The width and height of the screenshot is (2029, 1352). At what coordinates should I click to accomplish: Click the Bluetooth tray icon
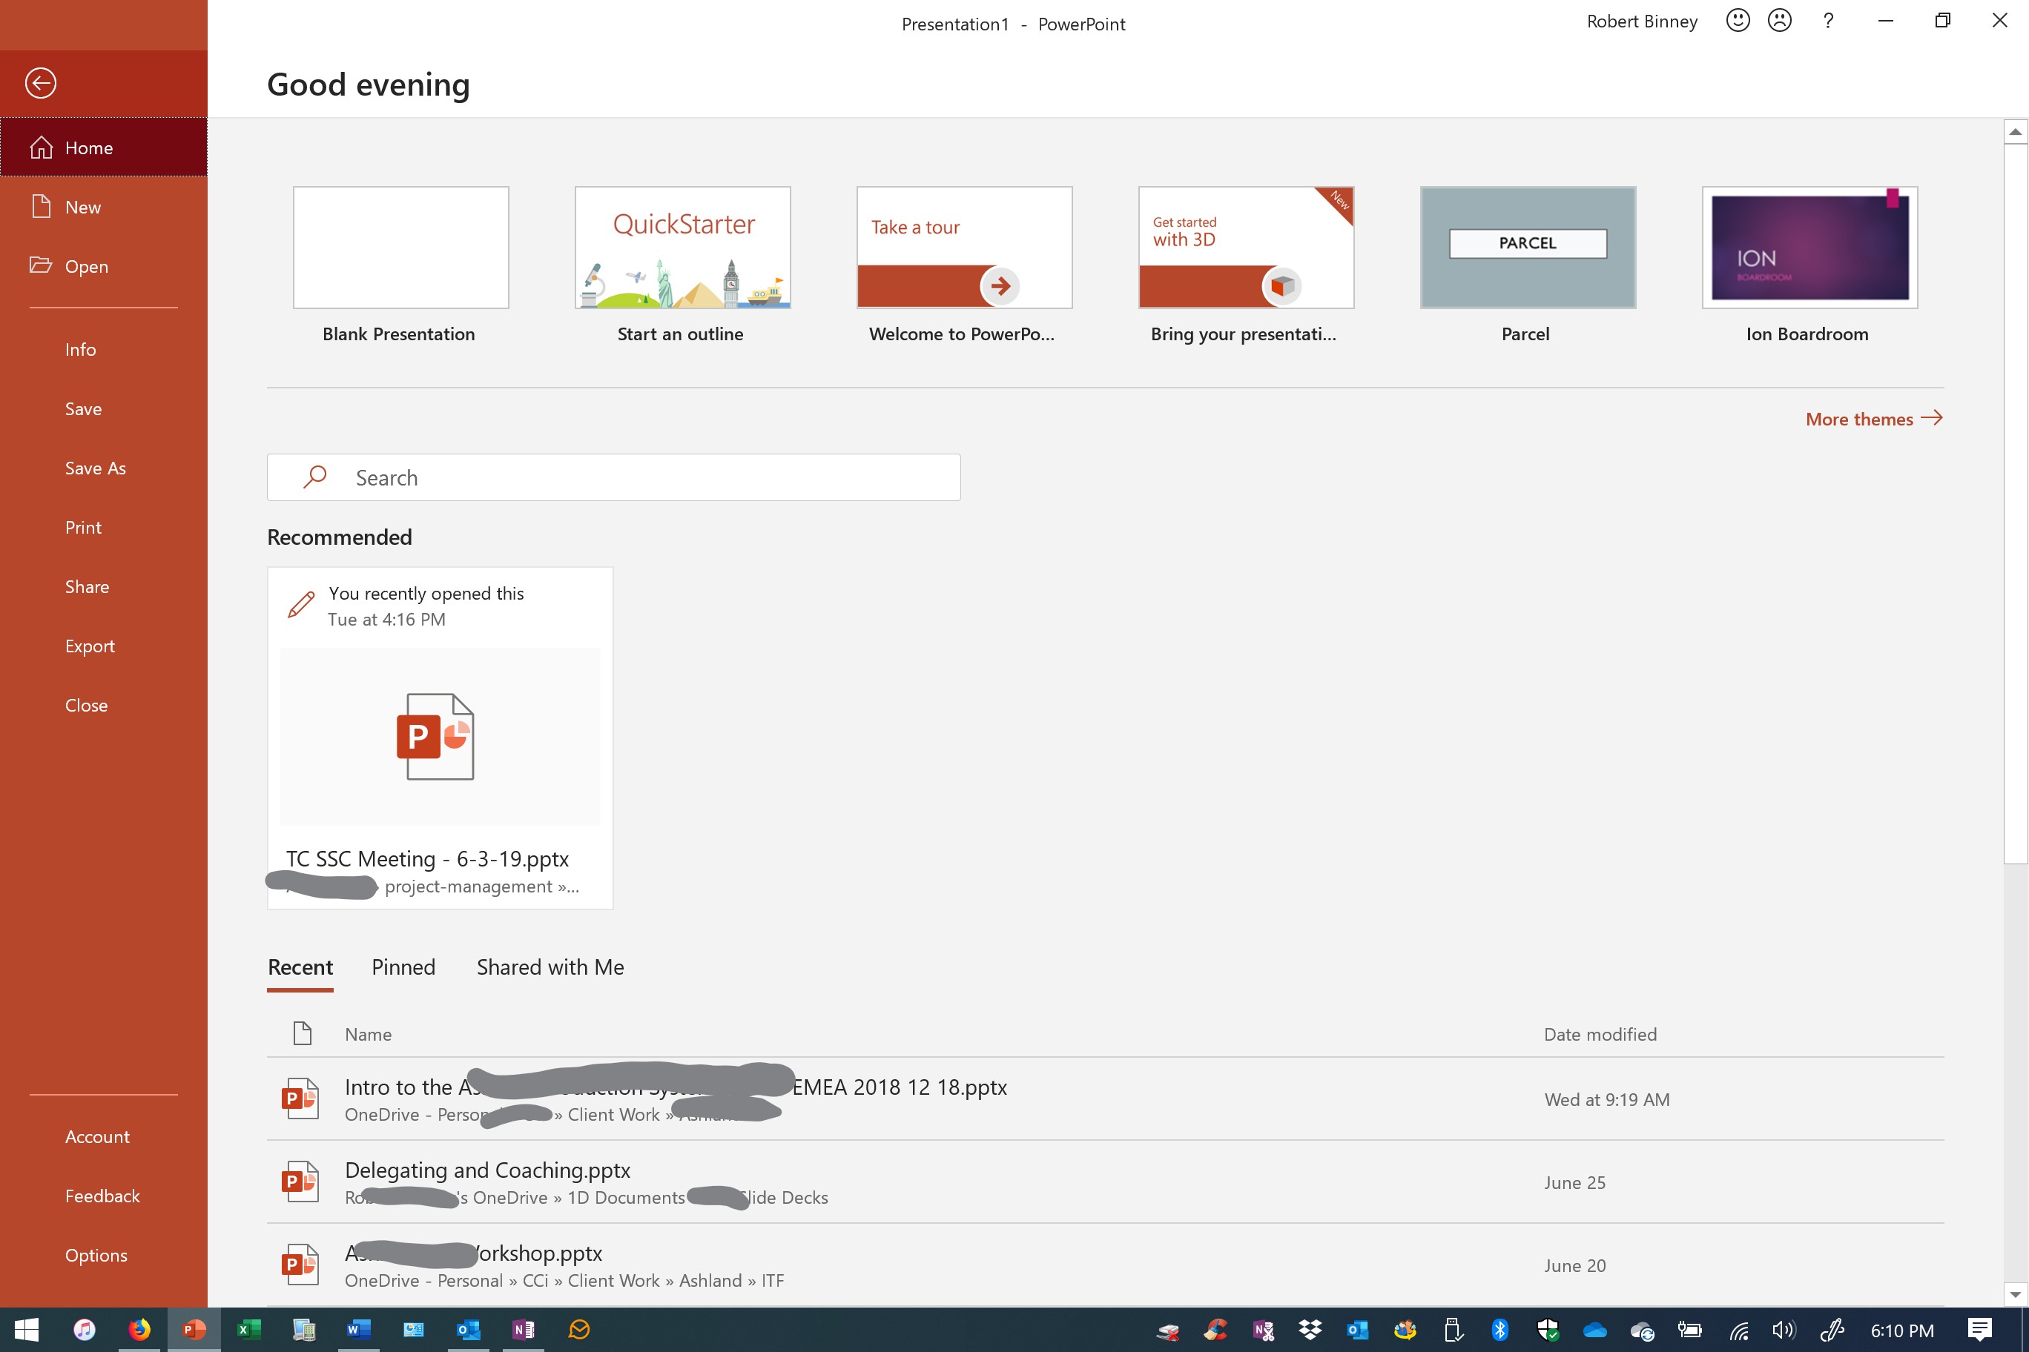[x=1500, y=1330]
